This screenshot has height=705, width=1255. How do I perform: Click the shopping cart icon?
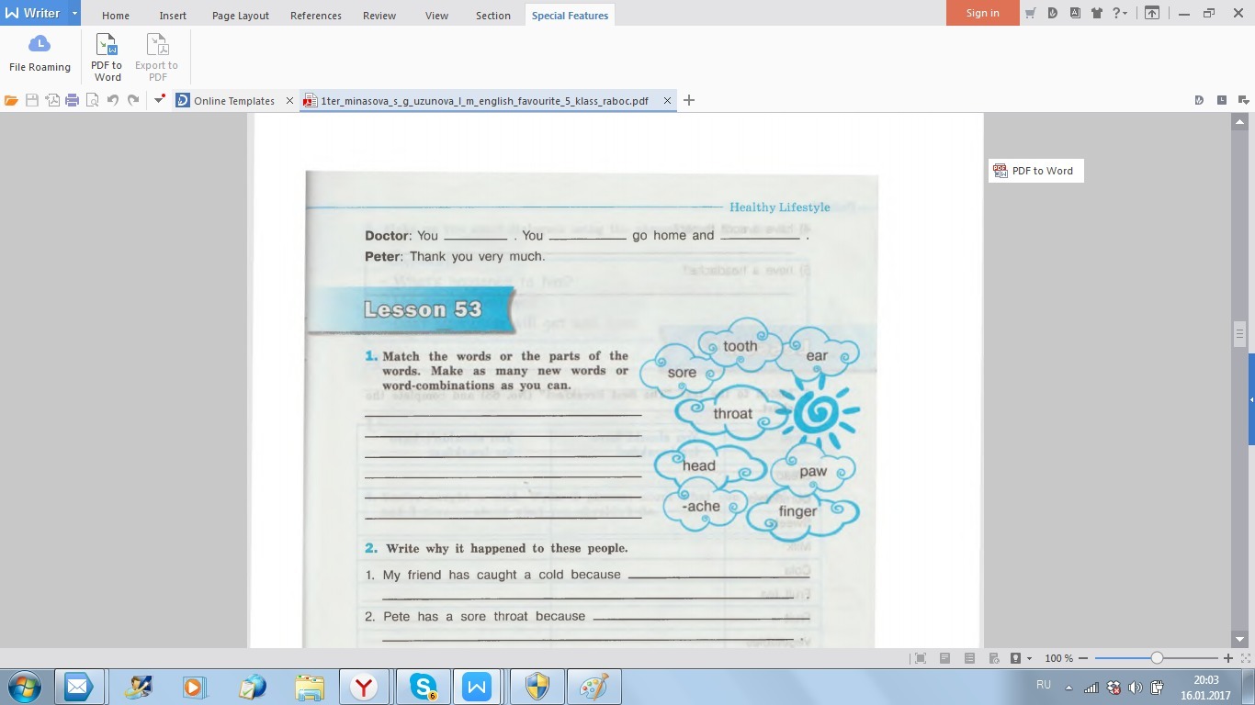(x=1030, y=13)
